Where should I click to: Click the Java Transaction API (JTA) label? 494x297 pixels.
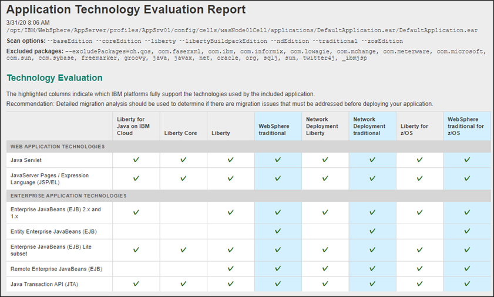(44, 284)
